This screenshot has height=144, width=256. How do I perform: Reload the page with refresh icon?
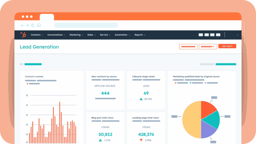tap(33, 25)
